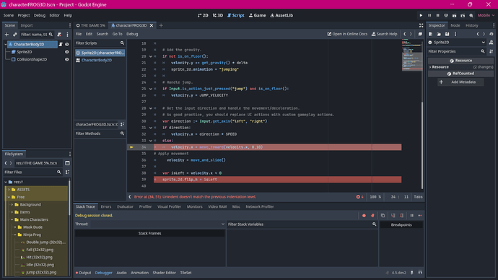This screenshot has width=498, height=280.
Task: Click Add Metadata button in Inspector
Action: pyautogui.click(x=460, y=82)
